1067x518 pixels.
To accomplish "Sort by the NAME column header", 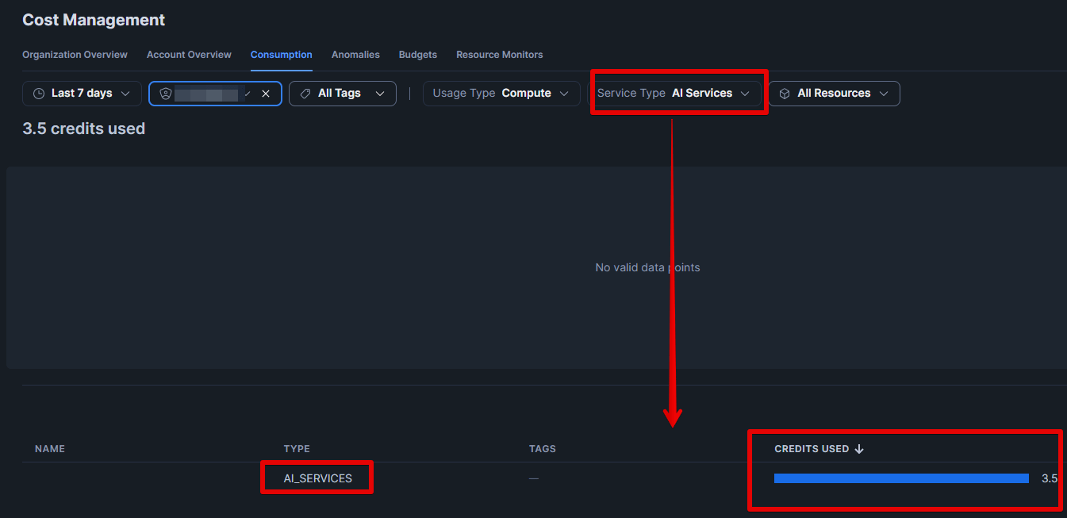I will [x=50, y=449].
